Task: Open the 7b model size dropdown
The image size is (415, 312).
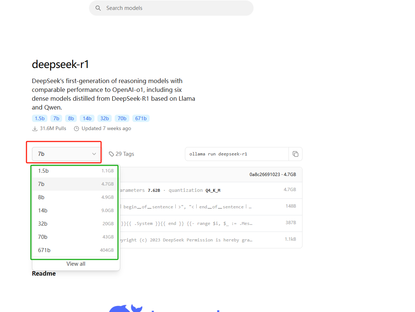Action: pos(67,154)
